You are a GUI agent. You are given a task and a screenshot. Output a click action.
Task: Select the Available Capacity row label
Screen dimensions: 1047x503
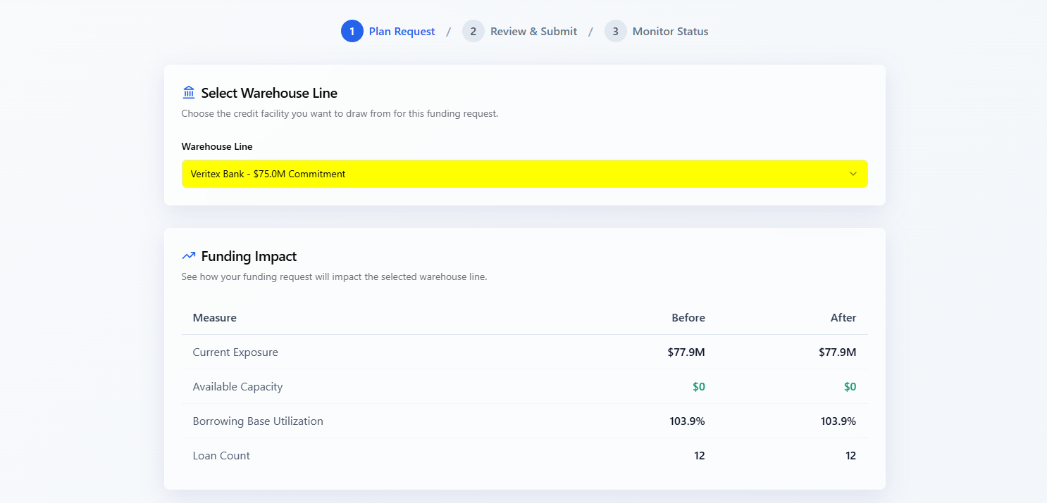[x=237, y=387]
